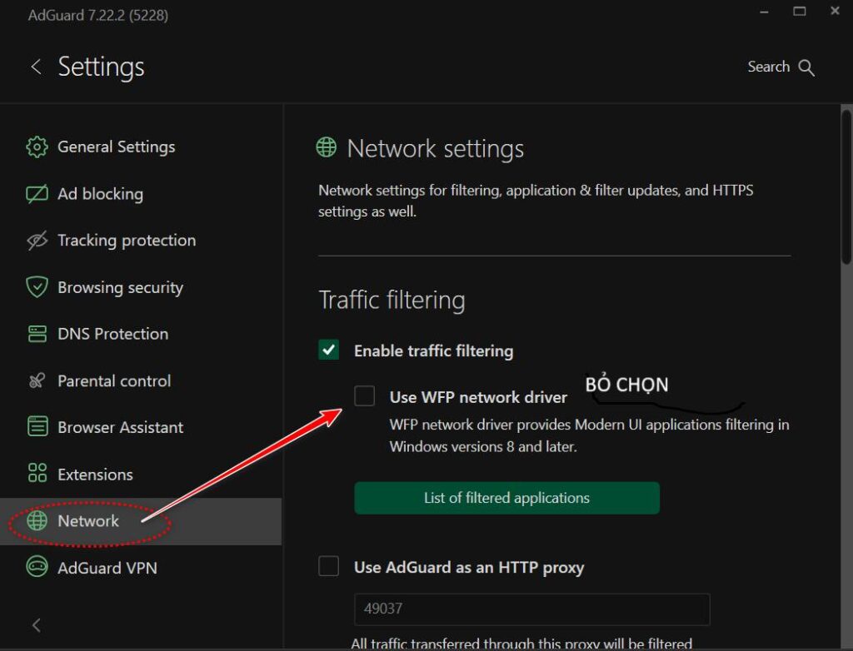Enable Use AdGuard as an HTTP proxy
853x651 pixels.
[x=329, y=567]
